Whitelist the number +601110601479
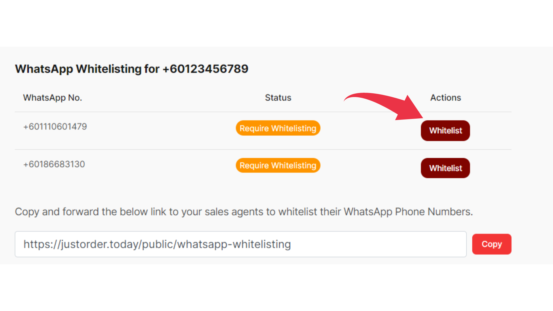The image size is (553, 311). pos(445,130)
